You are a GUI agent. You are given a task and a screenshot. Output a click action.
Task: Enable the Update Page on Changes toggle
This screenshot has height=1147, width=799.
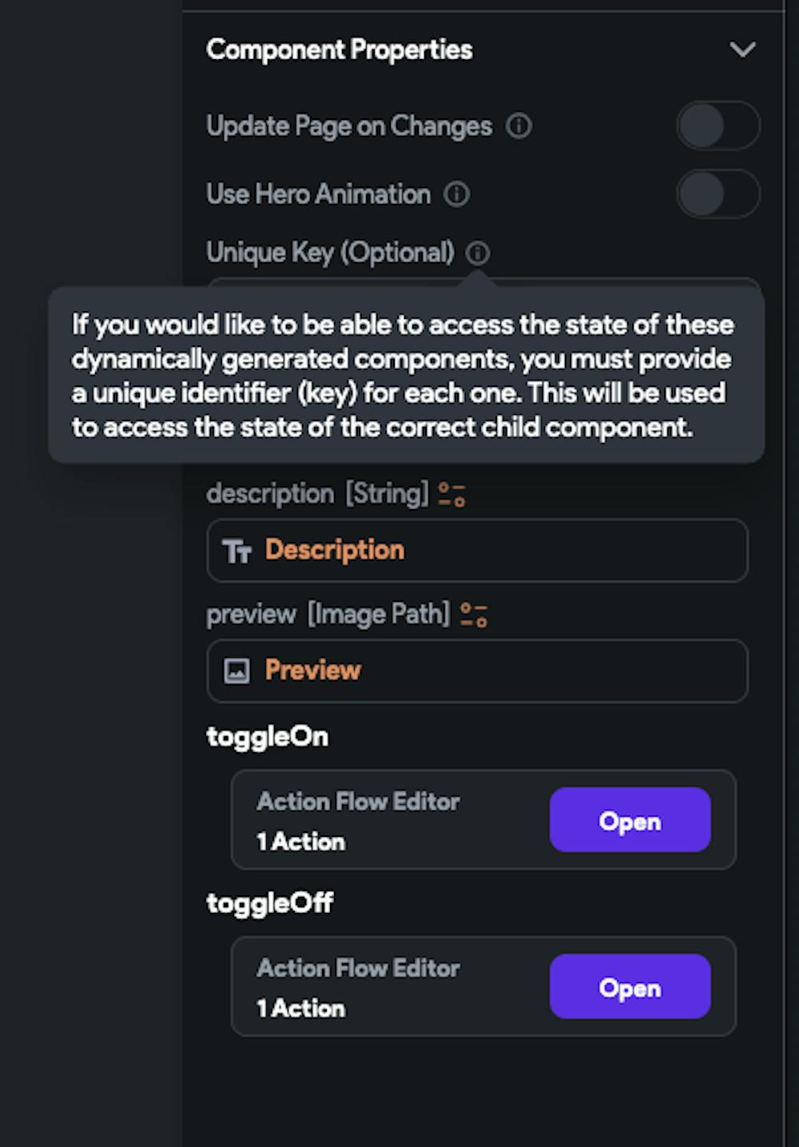[x=718, y=125]
